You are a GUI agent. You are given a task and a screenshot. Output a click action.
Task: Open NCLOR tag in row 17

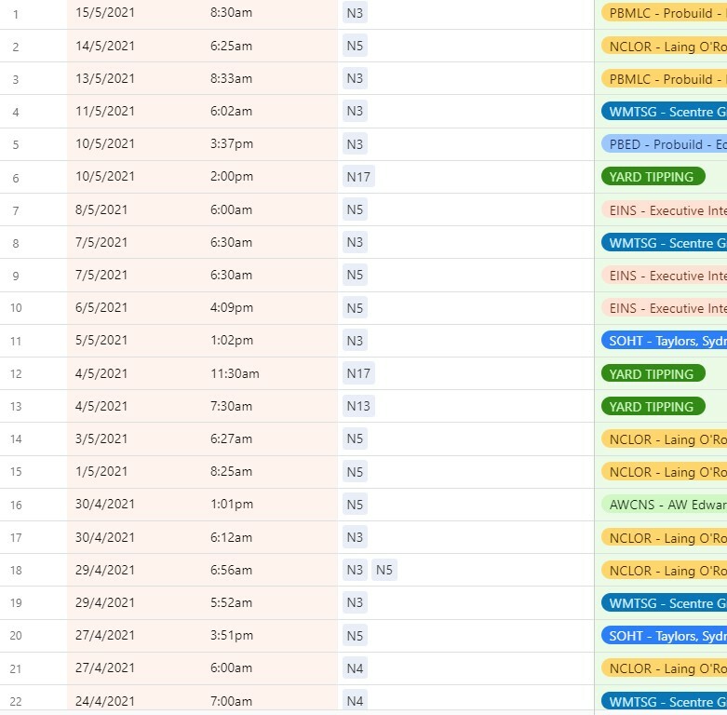664,537
